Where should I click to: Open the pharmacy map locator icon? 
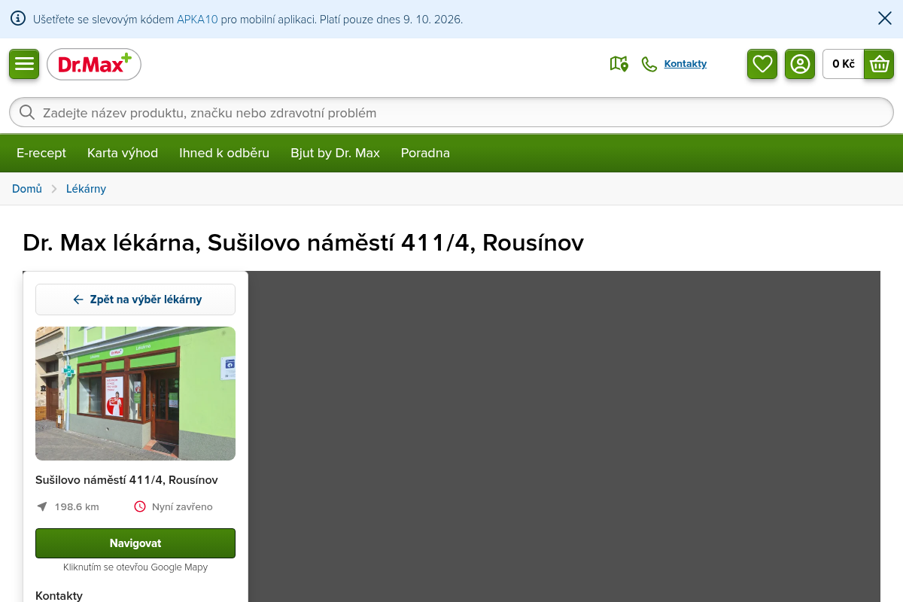619,64
